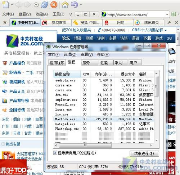180x175 pixels.
Task: Click the 经销商 icon in sidebar
Action: [5, 72]
